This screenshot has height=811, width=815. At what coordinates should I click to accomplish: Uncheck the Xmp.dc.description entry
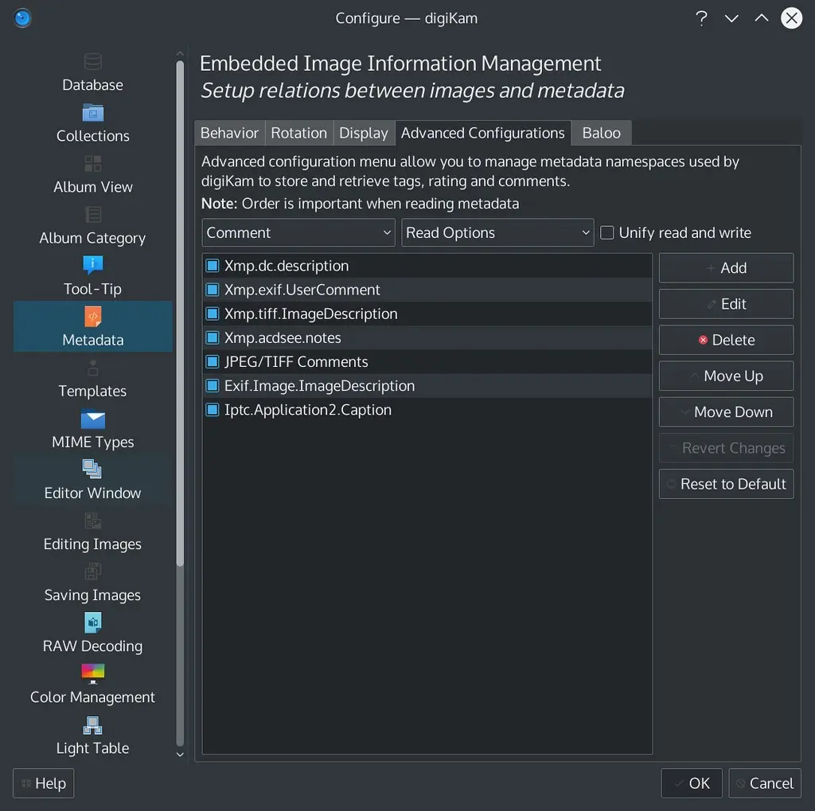(x=212, y=265)
